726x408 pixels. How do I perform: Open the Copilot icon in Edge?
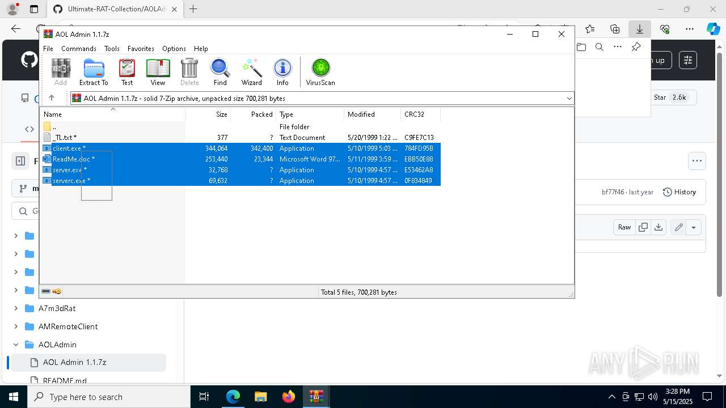point(714,29)
